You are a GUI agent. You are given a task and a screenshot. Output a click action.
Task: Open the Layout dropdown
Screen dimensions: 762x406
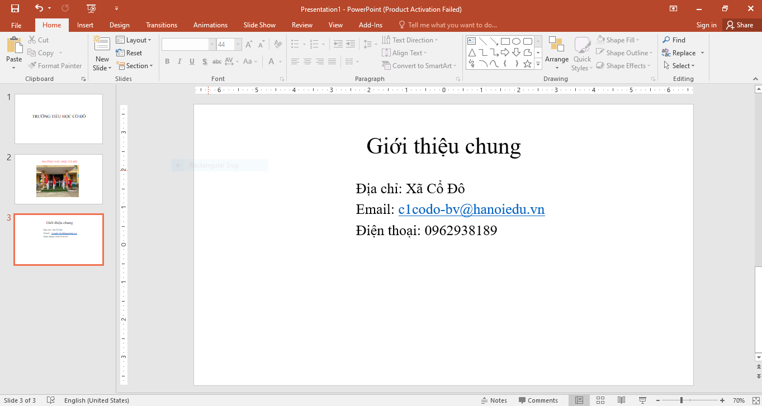134,40
